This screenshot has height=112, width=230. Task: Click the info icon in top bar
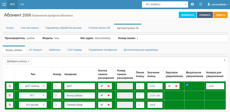tap(192, 4)
